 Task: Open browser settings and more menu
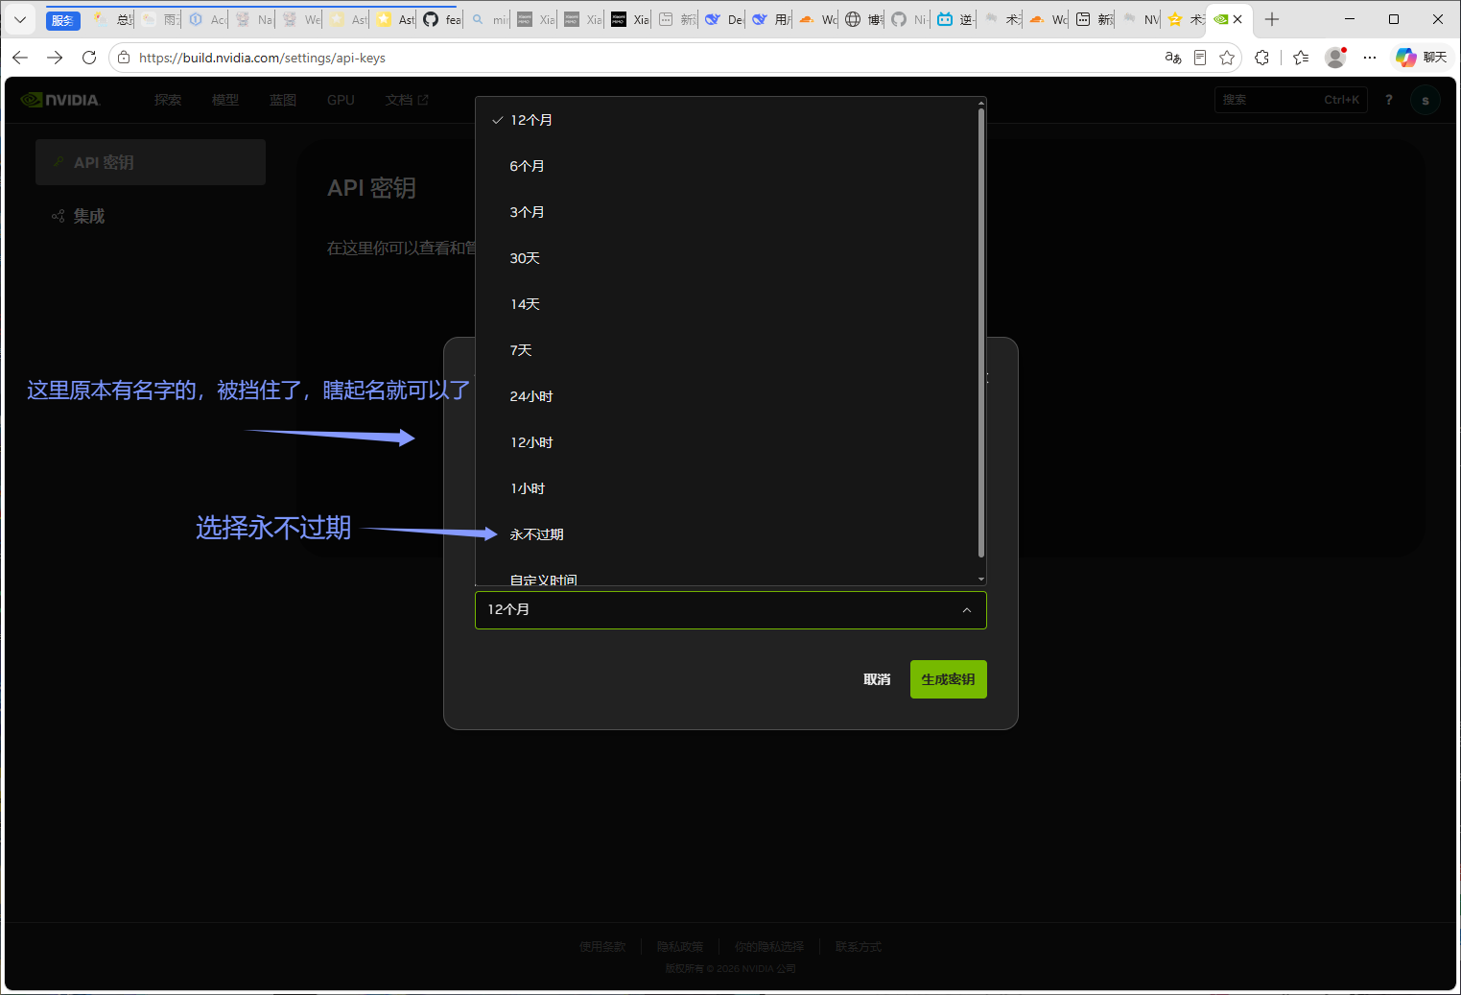[x=1370, y=58]
